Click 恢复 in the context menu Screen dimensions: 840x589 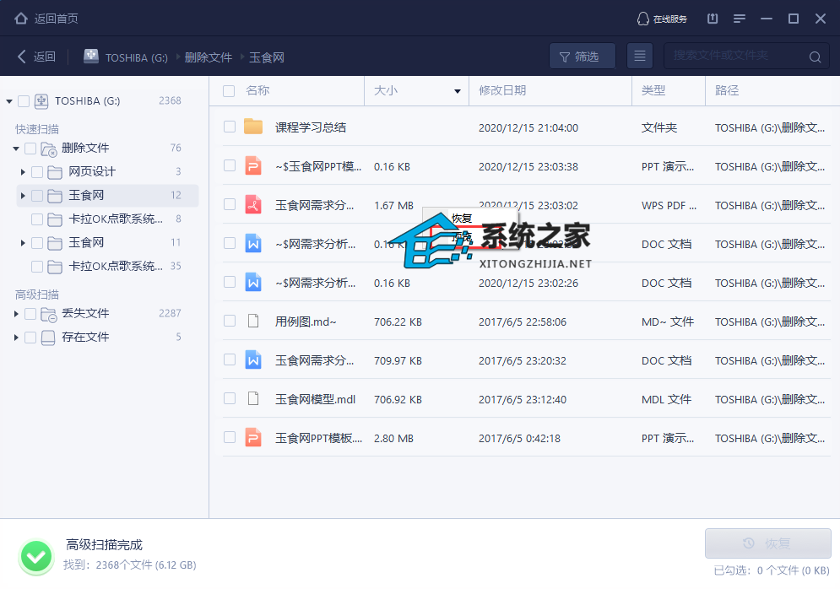462,218
